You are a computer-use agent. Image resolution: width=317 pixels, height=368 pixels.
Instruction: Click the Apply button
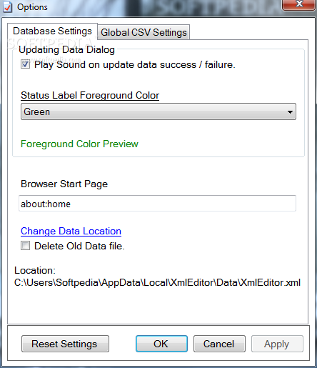[x=277, y=344]
